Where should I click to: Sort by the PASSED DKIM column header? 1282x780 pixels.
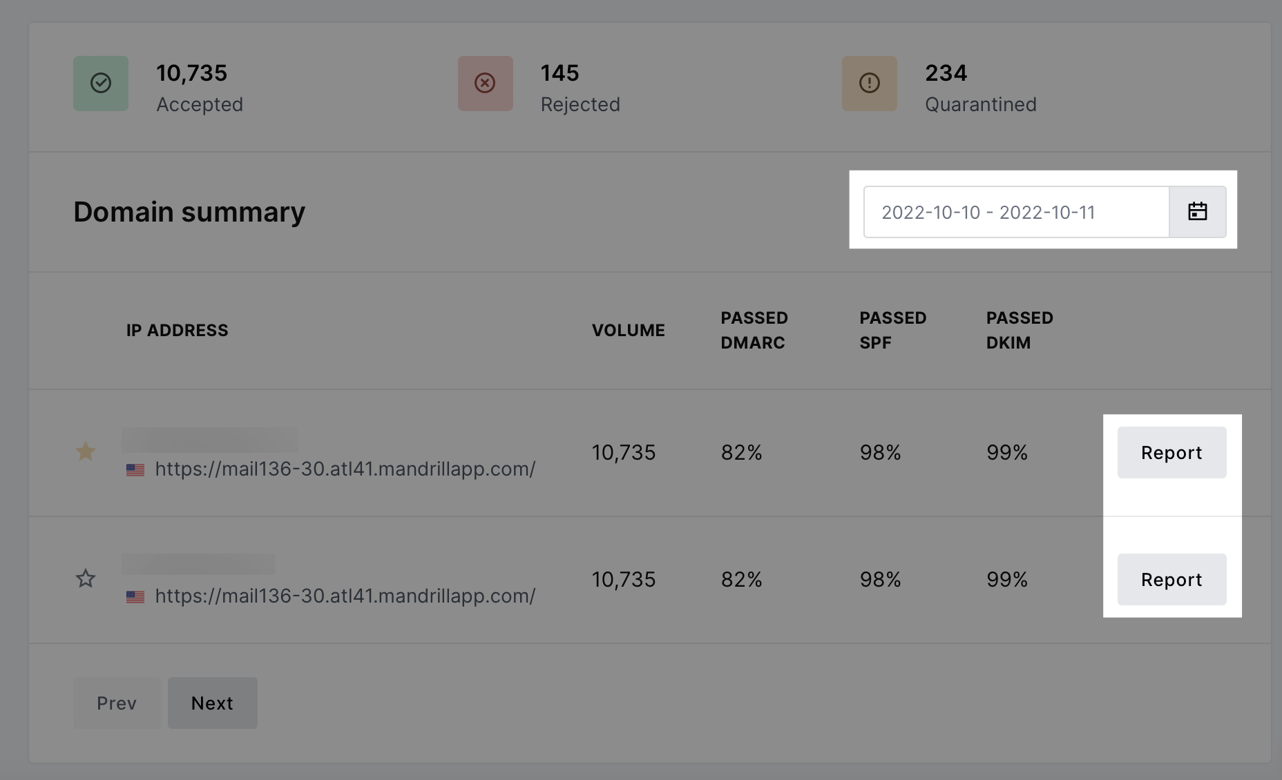tap(1020, 331)
